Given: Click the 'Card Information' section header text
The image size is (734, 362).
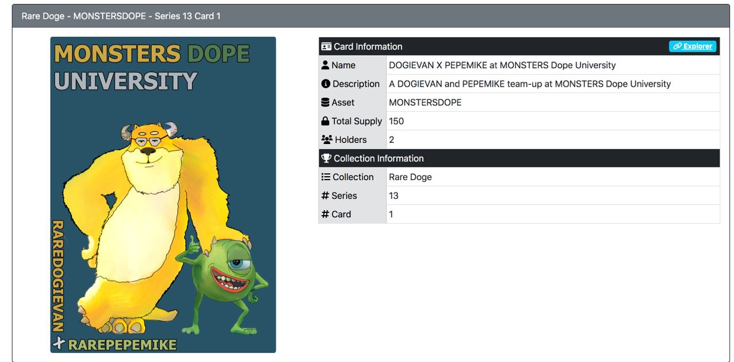Looking at the screenshot, I should tap(368, 46).
